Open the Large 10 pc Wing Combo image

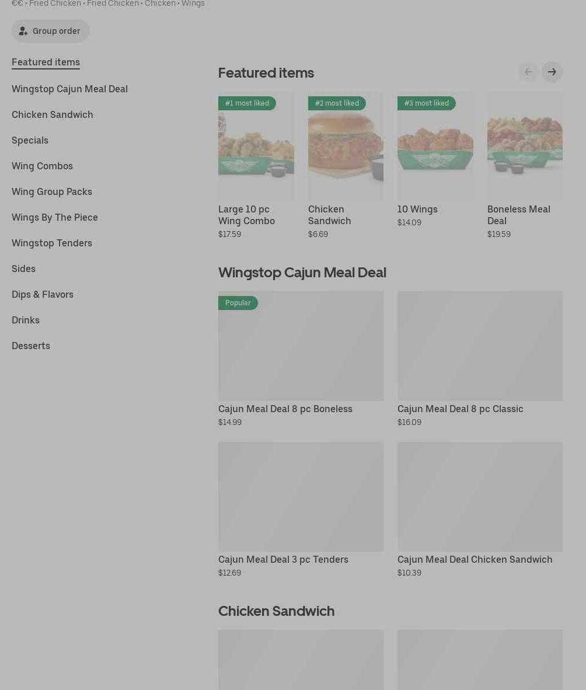point(256,146)
